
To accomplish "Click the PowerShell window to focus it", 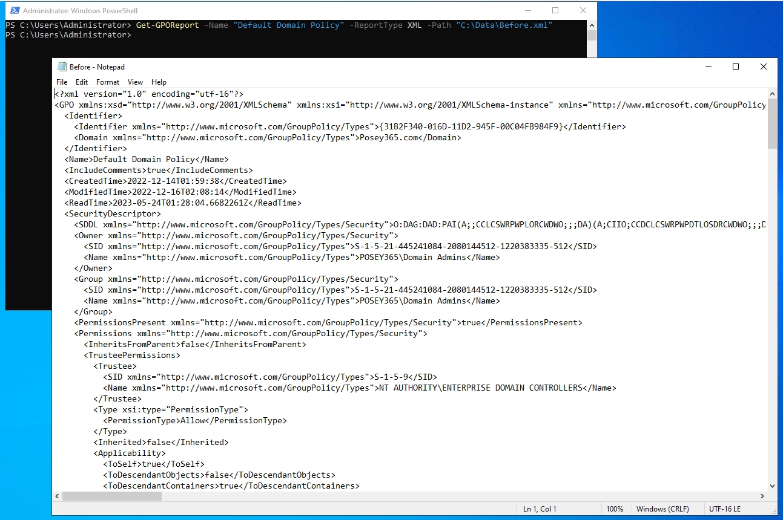I will click(x=27, y=181).
